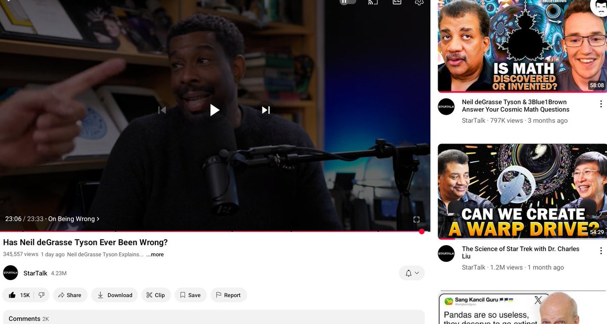Dislike the video with the thumbs-down
This screenshot has height=324, width=607.
pyautogui.click(x=41, y=295)
